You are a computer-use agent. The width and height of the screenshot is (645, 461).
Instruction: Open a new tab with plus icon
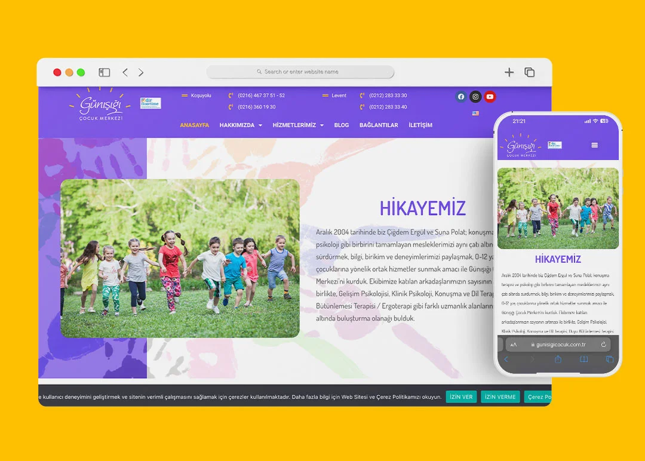coord(509,72)
